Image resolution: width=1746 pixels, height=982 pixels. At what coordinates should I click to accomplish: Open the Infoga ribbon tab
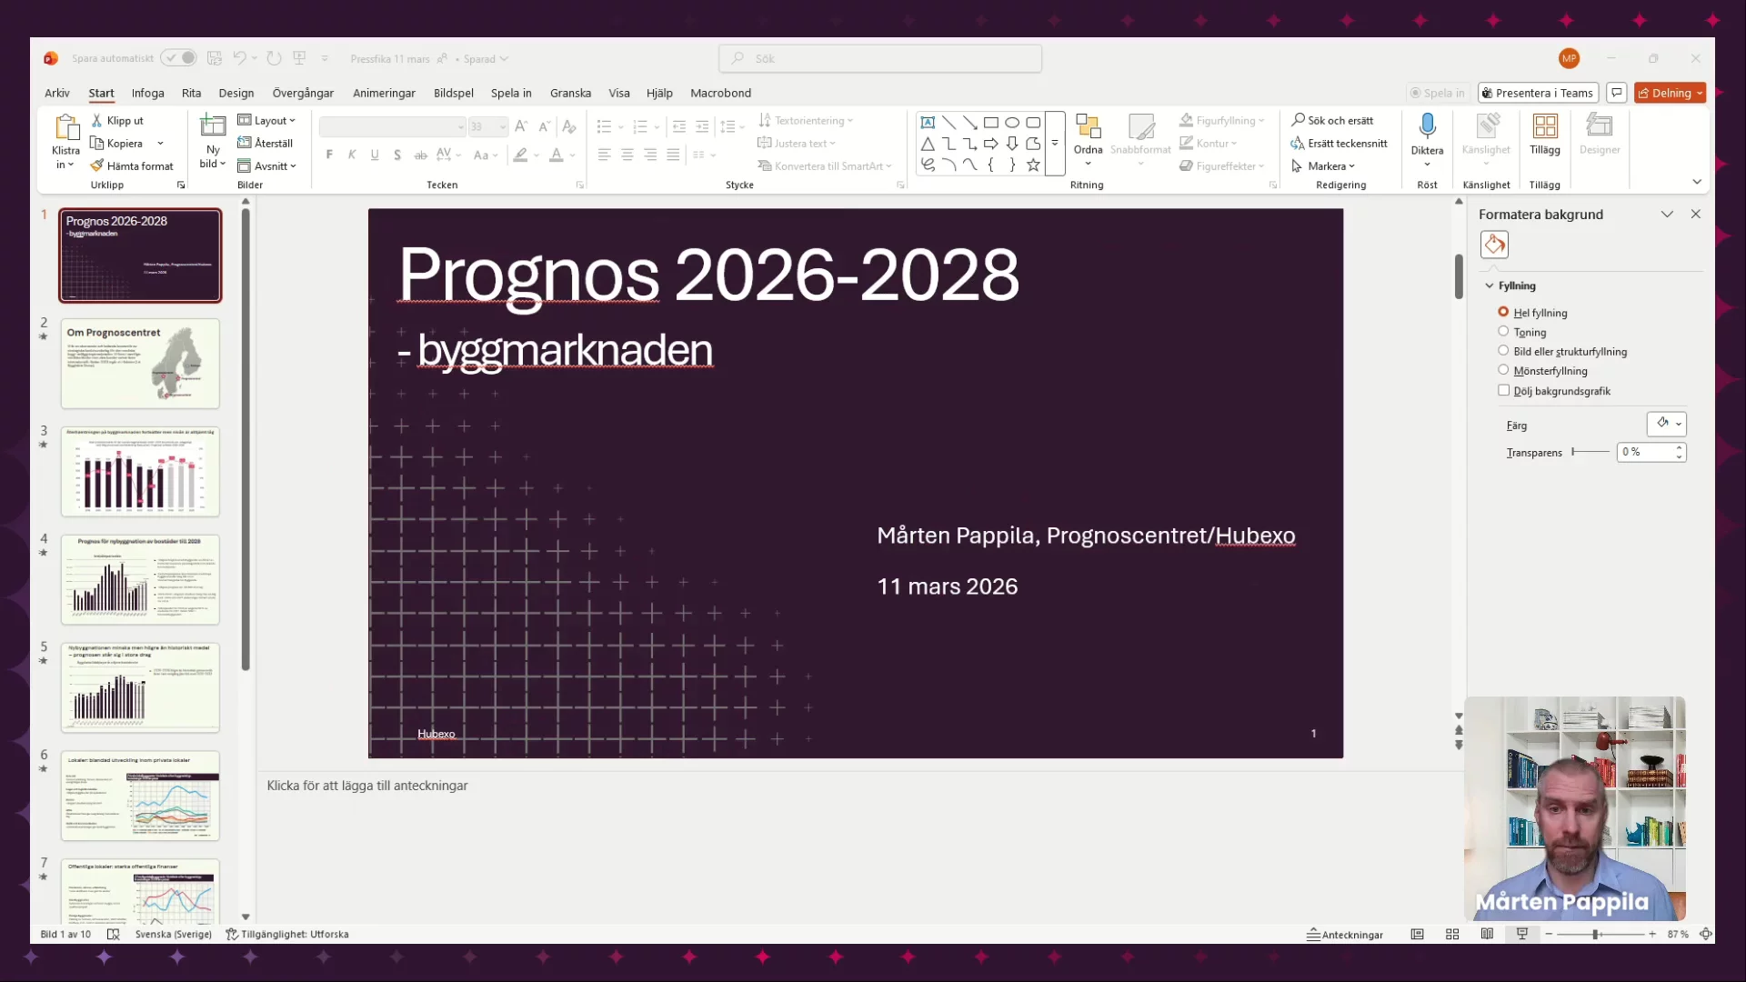(147, 93)
